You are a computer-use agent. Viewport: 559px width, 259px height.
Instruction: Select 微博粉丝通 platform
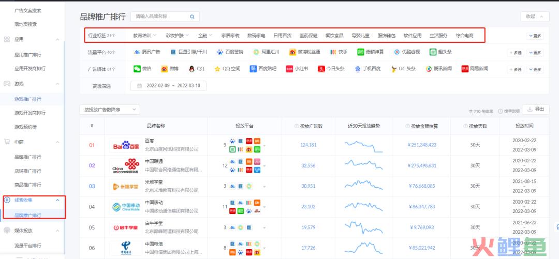coord(304,52)
